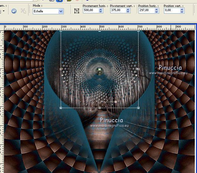
Task: Decrease Pivotement horiz. with down spinner arrow
Action: pos(100,12)
